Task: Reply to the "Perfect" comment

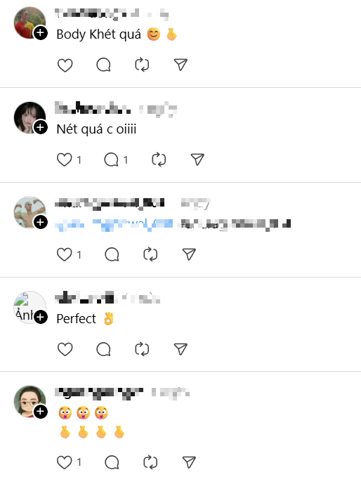Action: [x=103, y=349]
